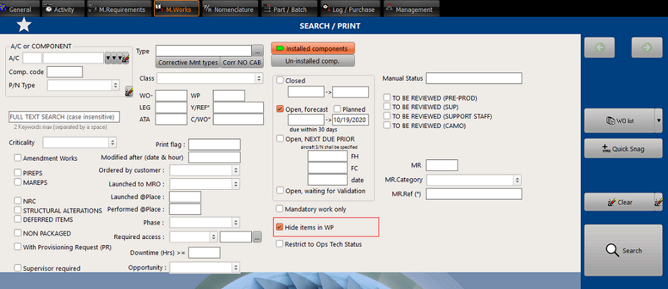Enable the Planned checkbox

[337, 109]
